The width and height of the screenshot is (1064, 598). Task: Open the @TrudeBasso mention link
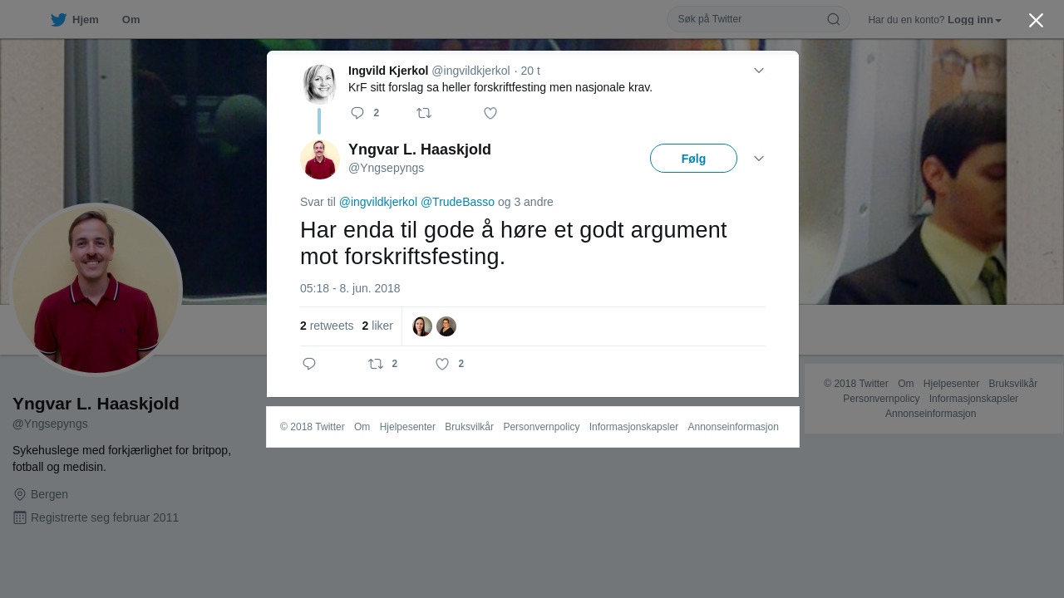coord(457,202)
